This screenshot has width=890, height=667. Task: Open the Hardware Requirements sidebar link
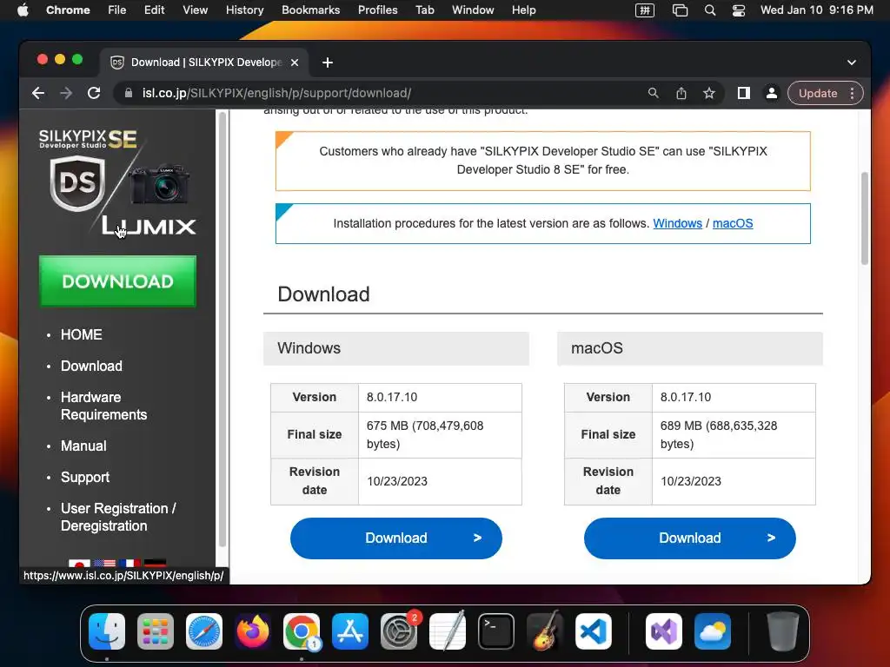click(x=104, y=406)
